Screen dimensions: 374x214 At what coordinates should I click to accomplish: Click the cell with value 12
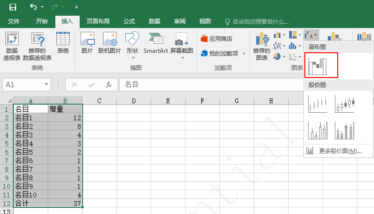[x=65, y=118]
